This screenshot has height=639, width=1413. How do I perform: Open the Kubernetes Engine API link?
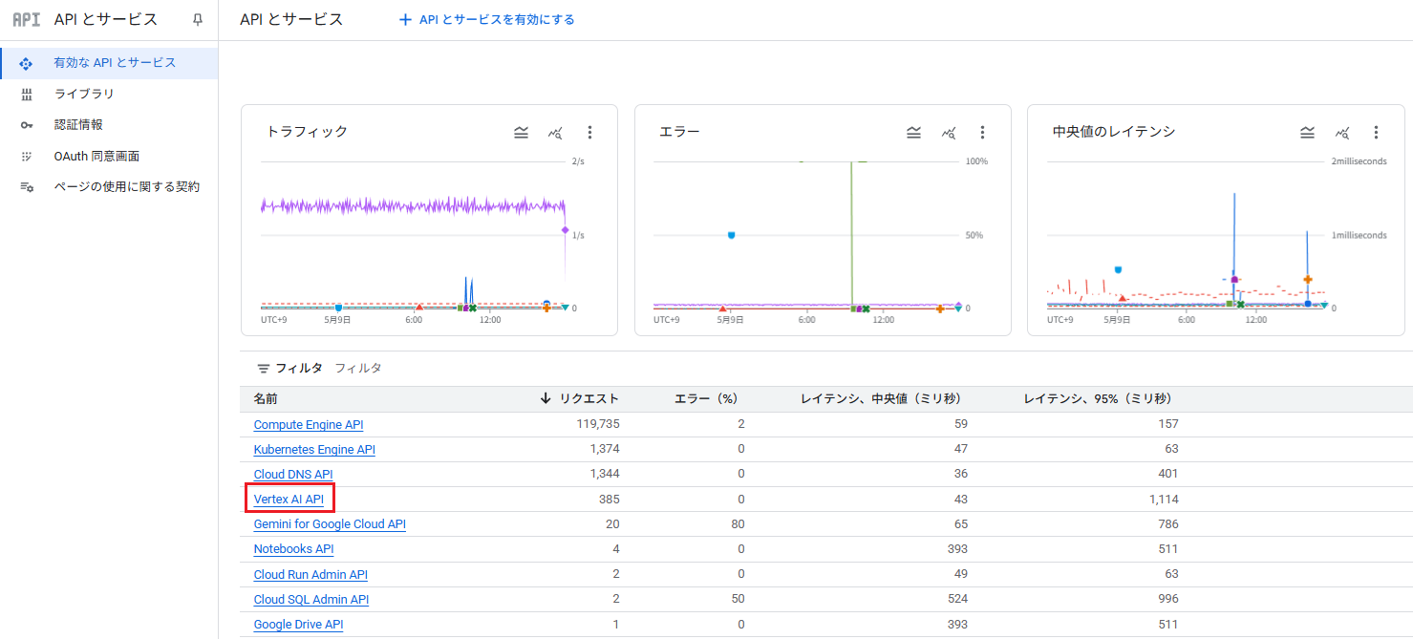(314, 449)
